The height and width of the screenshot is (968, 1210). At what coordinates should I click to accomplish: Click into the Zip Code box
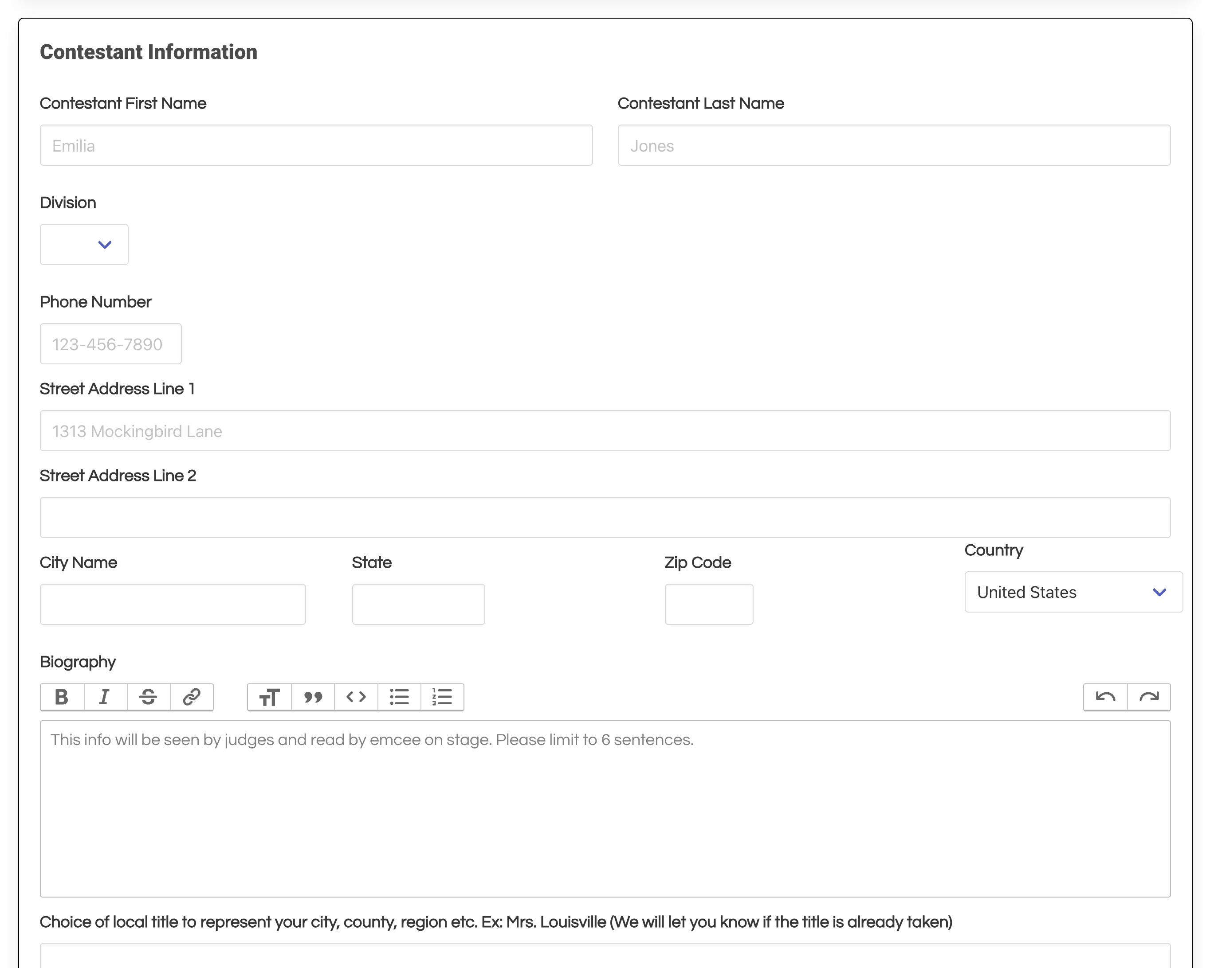point(709,605)
